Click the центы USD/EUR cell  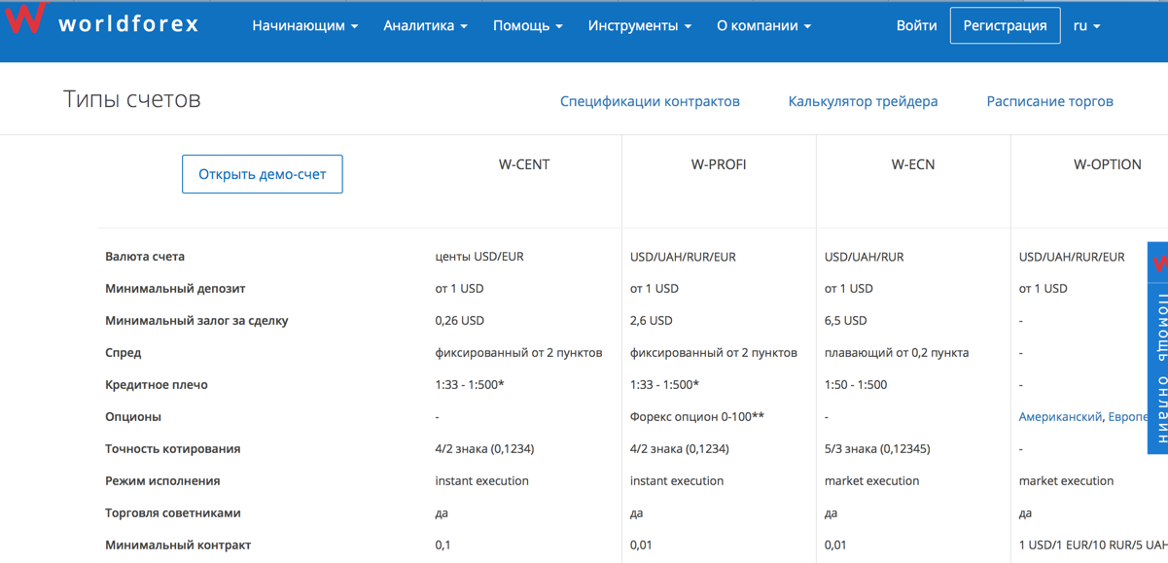click(479, 257)
